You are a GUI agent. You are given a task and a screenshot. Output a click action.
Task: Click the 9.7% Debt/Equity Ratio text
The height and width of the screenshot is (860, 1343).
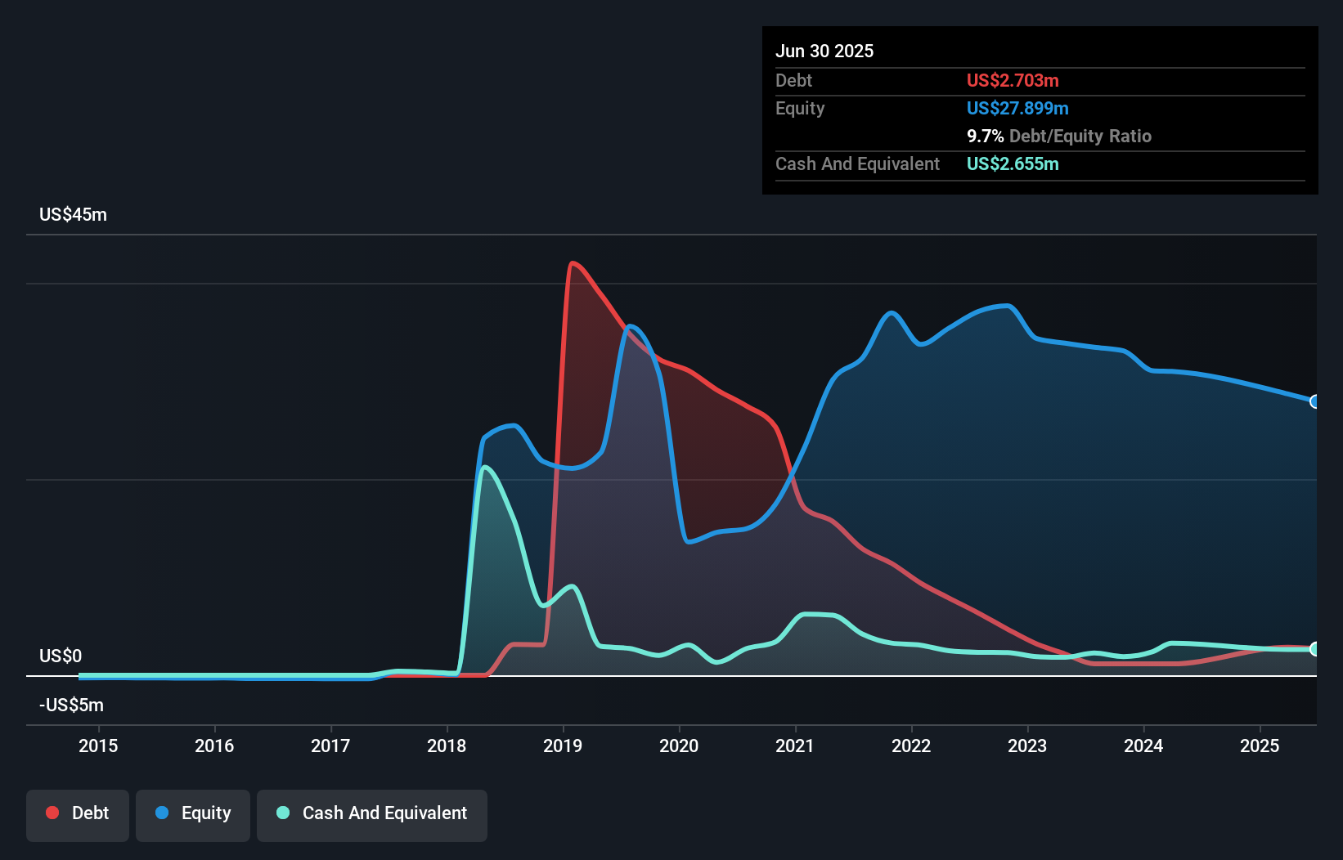(1059, 136)
